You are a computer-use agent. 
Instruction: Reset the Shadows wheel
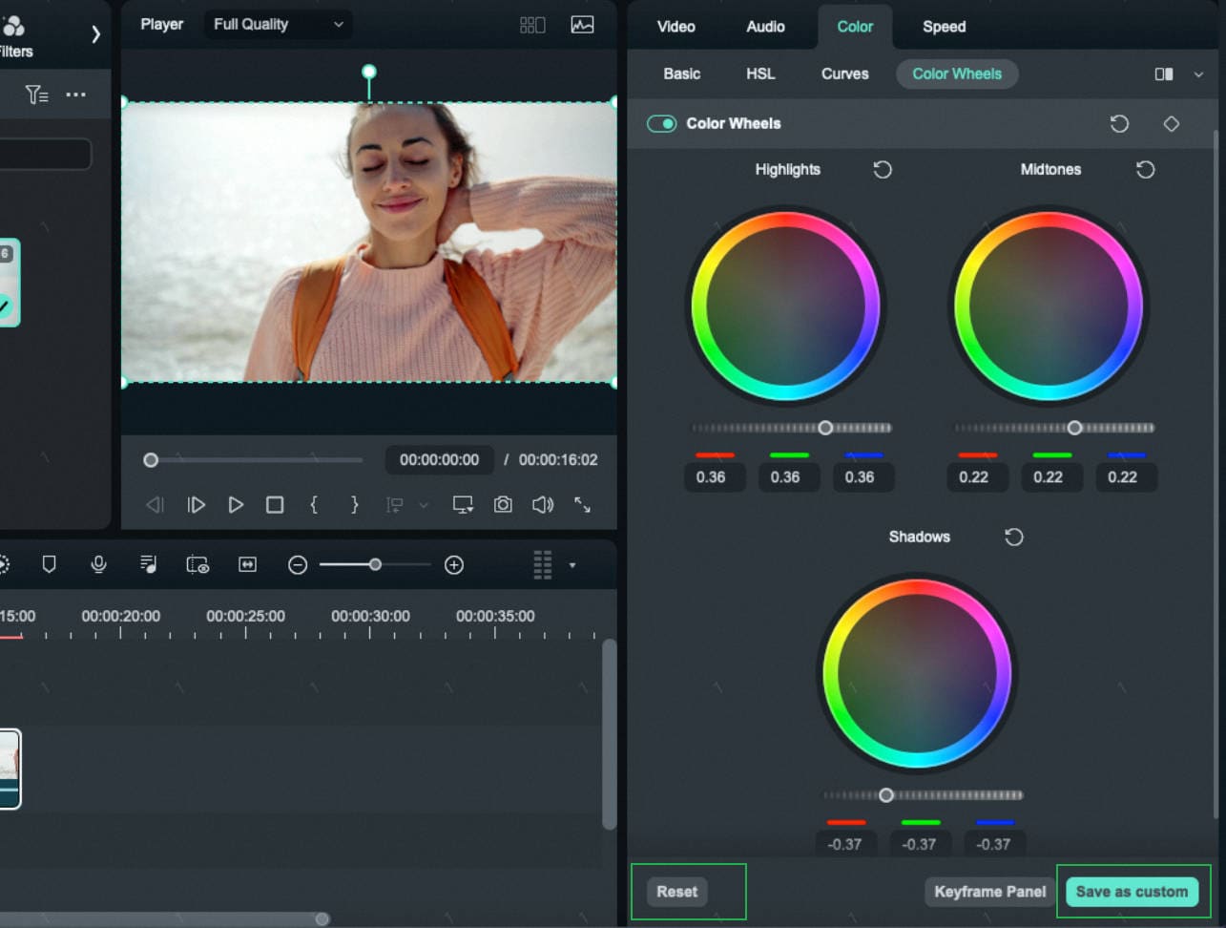click(1014, 537)
